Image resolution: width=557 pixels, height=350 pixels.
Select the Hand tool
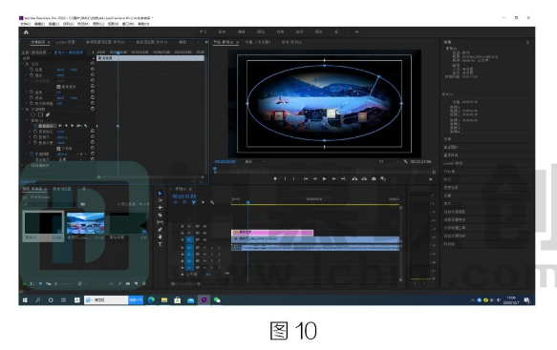(160, 237)
